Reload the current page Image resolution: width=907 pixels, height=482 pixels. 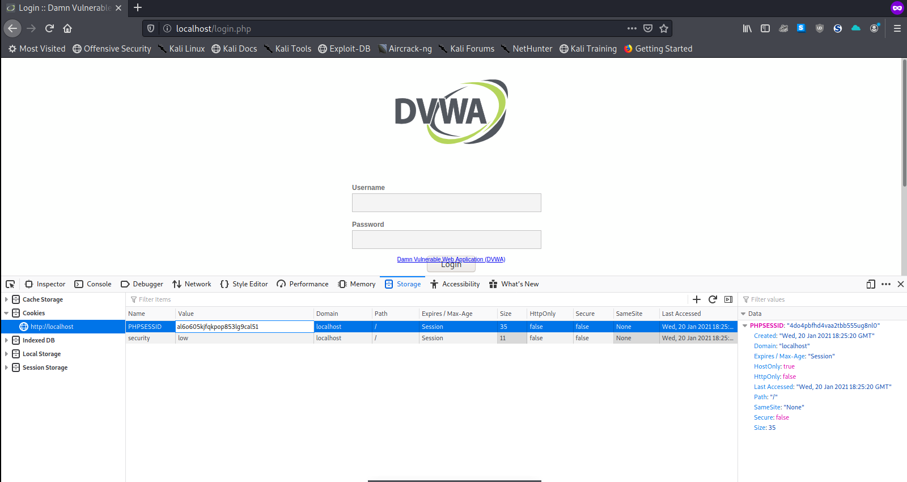(x=49, y=28)
